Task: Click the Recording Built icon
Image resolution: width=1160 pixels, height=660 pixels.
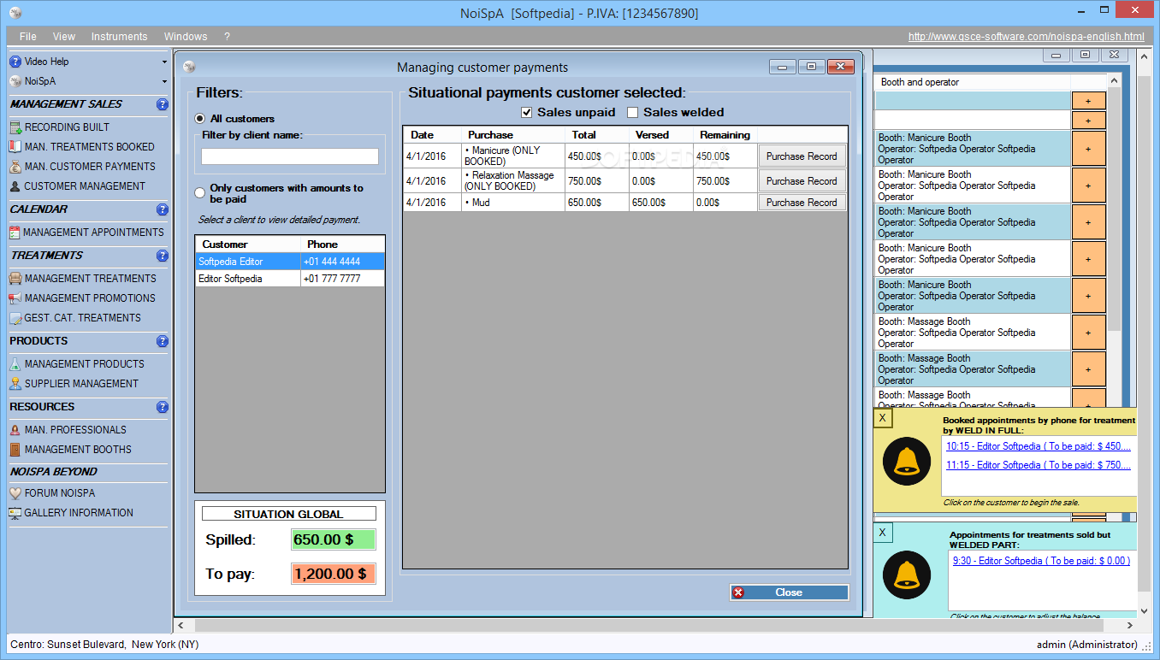Action: coord(15,127)
